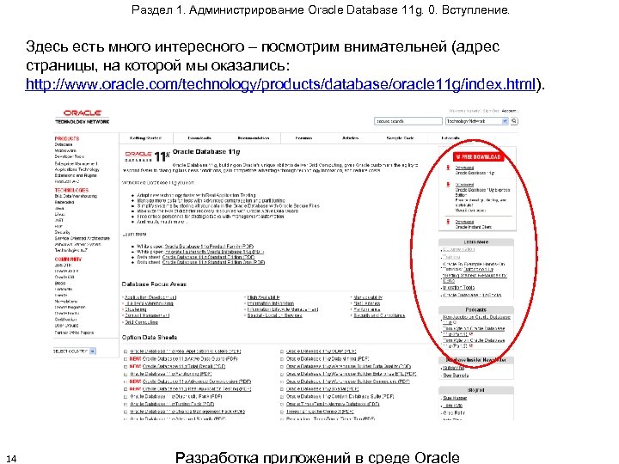Select Service Oriented Architecture sidebar link

pos(83,238)
